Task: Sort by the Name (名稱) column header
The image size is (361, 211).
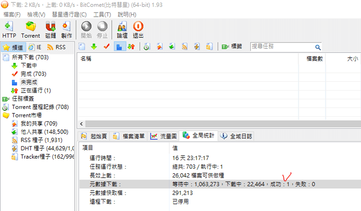Action: pos(188,59)
